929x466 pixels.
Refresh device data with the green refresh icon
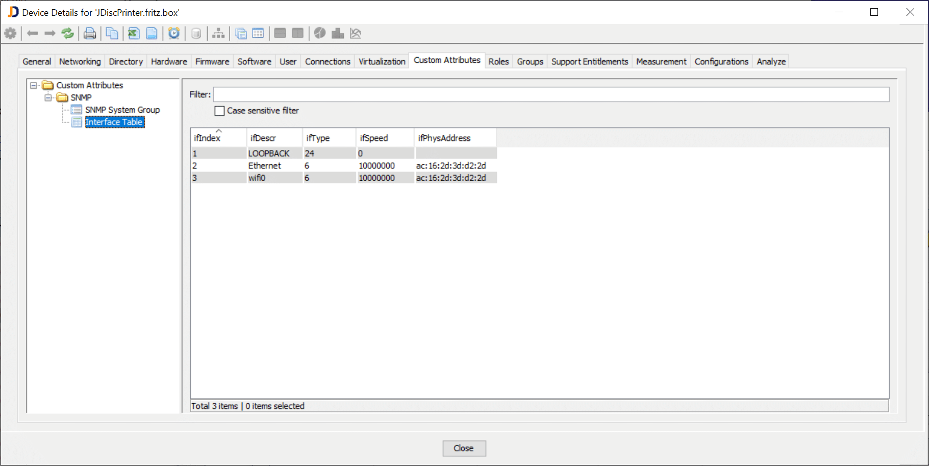click(67, 33)
